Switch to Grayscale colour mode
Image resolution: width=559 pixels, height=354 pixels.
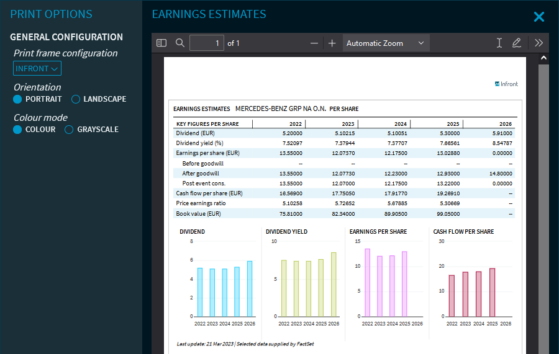(x=70, y=130)
